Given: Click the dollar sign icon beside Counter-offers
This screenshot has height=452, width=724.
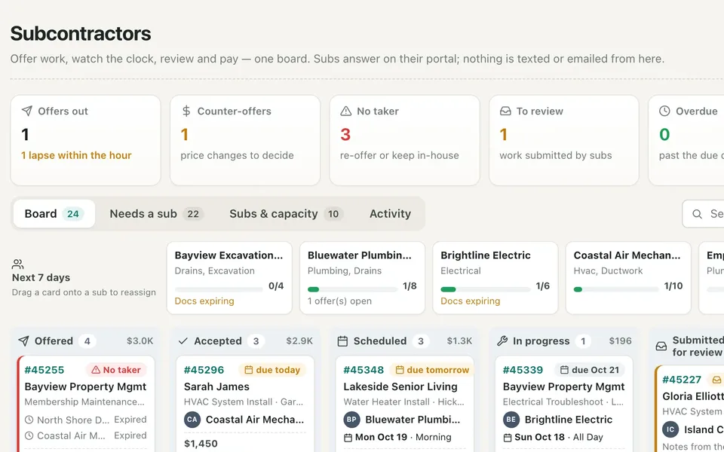Looking at the screenshot, I should point(186,111).
